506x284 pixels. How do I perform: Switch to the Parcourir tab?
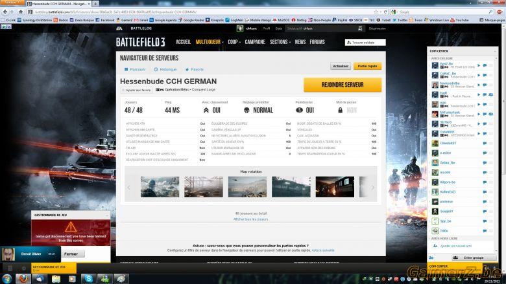(x=135, y=69)
